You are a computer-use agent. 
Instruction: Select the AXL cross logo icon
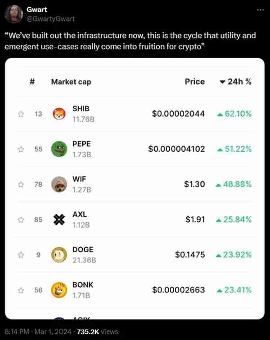[x=59, y=219]
